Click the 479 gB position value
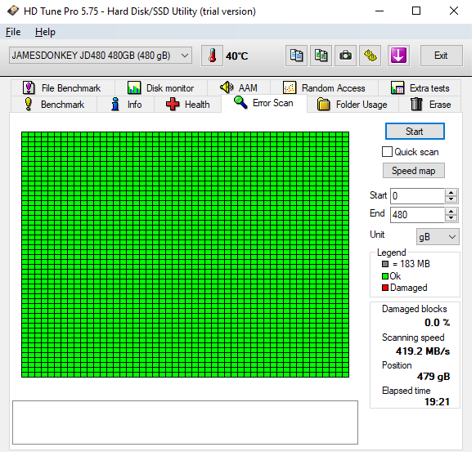 433,377
